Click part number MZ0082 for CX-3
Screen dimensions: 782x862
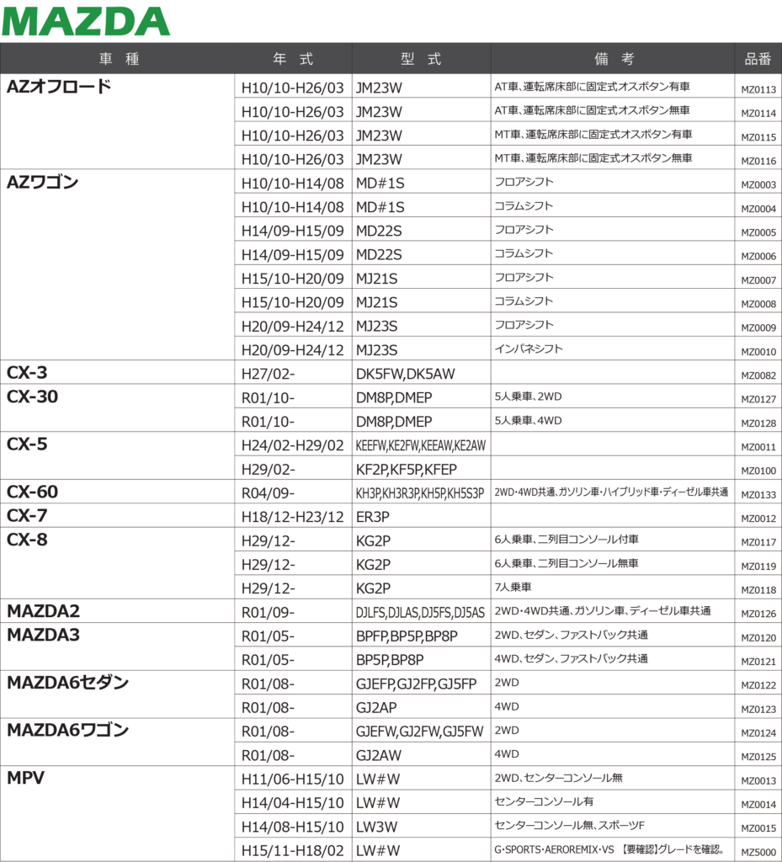click(758, 375)
